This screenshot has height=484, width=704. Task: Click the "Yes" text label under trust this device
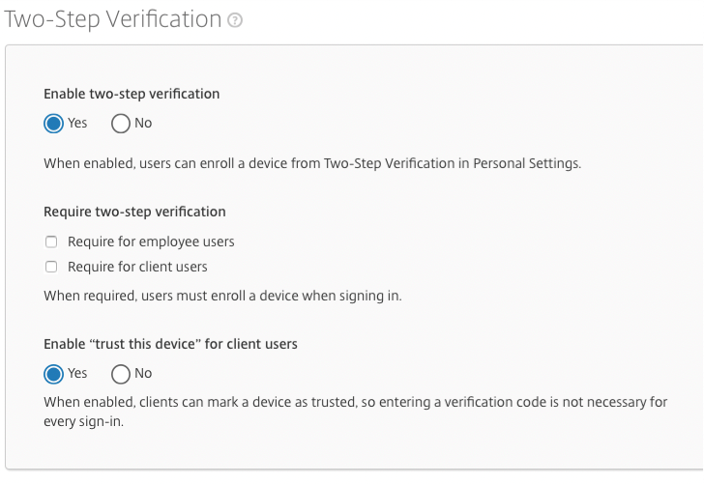pyautogui.click(x=77, y=373)
